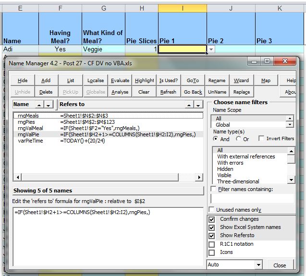Click the Veggie cell in column G
This screenshot has height=276, width=306.
103,49
